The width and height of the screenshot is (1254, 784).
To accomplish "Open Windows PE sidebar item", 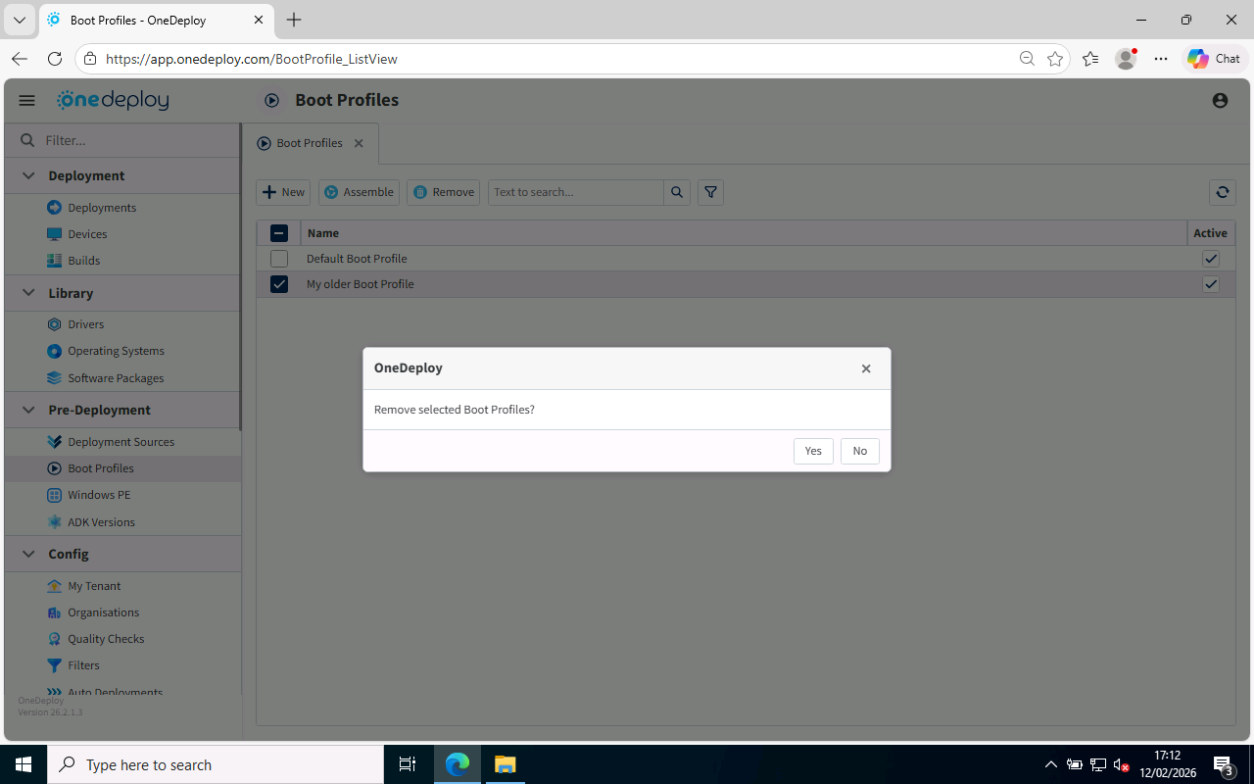I will click(x=98, y=495).
